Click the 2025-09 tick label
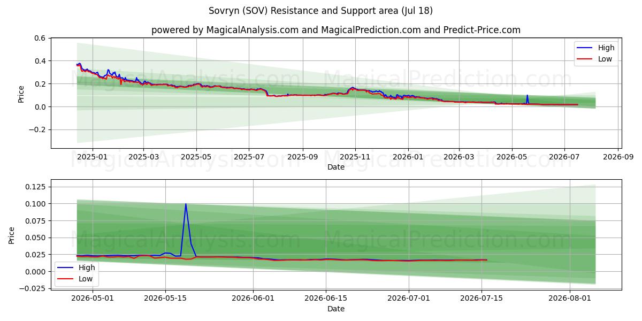642x321 pixels. (x=303, y=157)
